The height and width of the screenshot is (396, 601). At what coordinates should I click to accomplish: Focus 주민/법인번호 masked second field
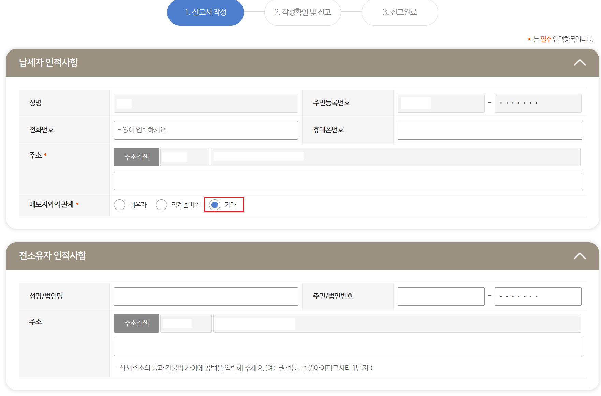click(x=538, y=296)
